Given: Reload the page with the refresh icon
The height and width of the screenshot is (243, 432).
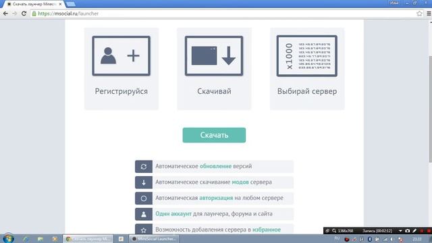Looking at the screenshot, I should point(24,13).
